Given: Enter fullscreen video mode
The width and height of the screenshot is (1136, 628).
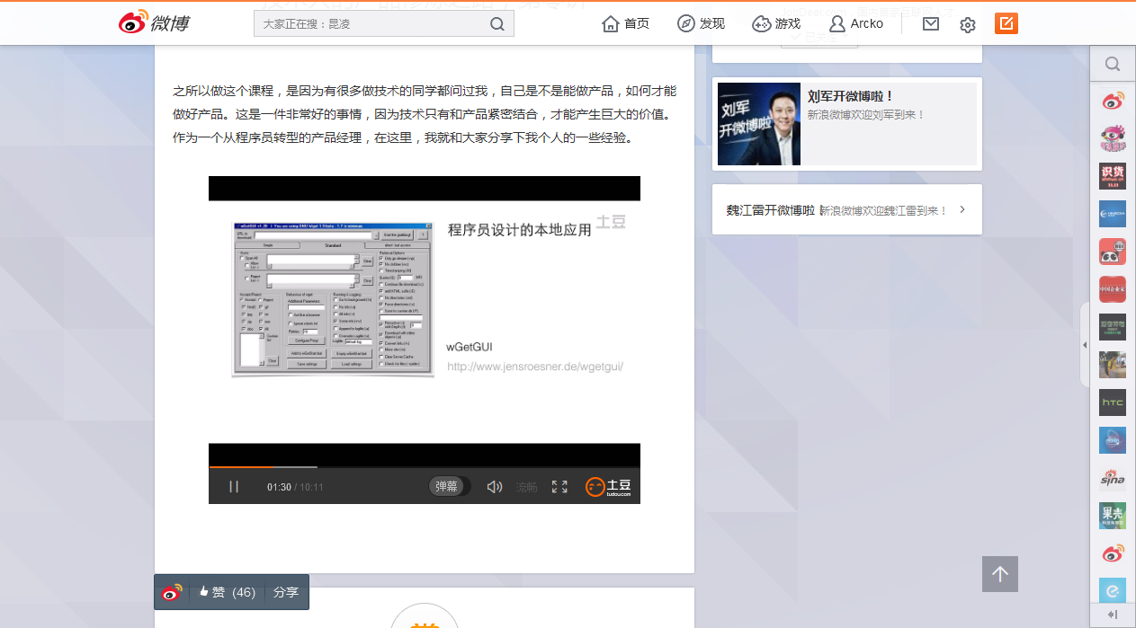Looking at the screenshot, I should tap(559, 486).
